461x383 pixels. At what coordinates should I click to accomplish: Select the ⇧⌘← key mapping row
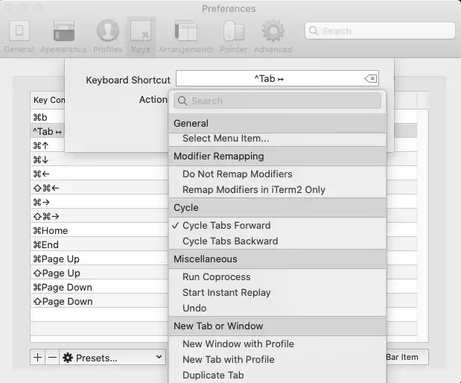(x=99, y=188)
